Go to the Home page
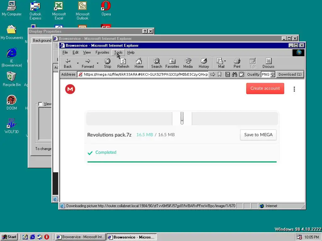 tap(139, 63)
